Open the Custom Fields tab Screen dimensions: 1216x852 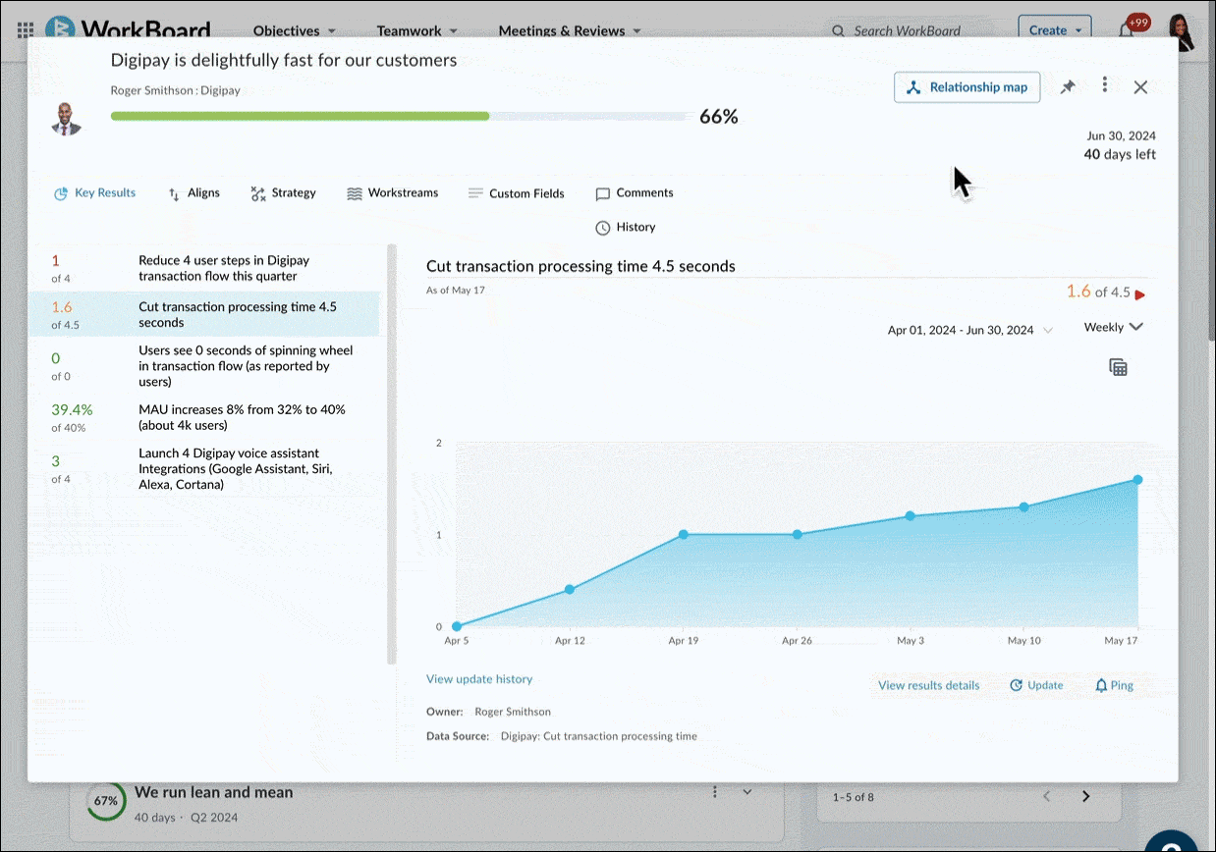(x=517, y=193)
